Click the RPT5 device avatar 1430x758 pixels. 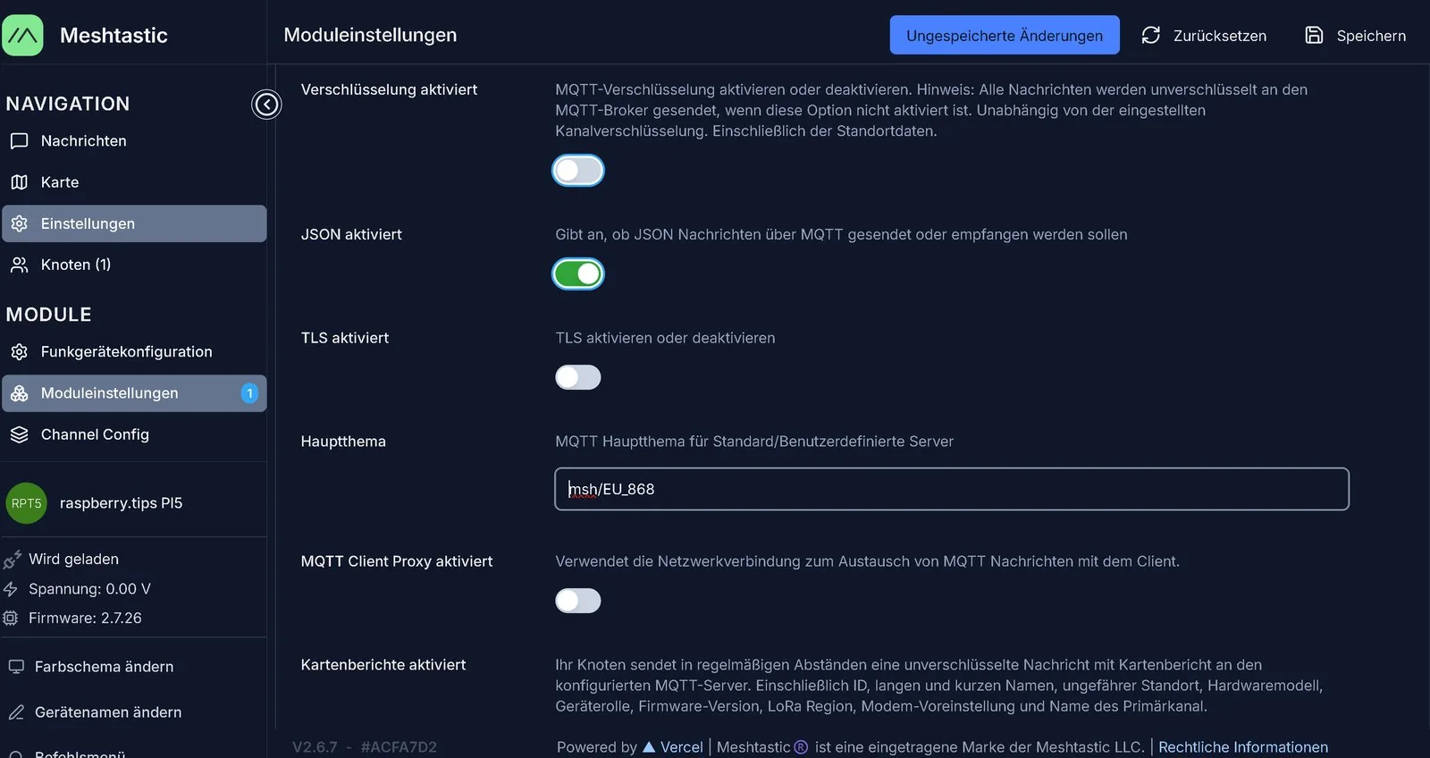(27, 503)
